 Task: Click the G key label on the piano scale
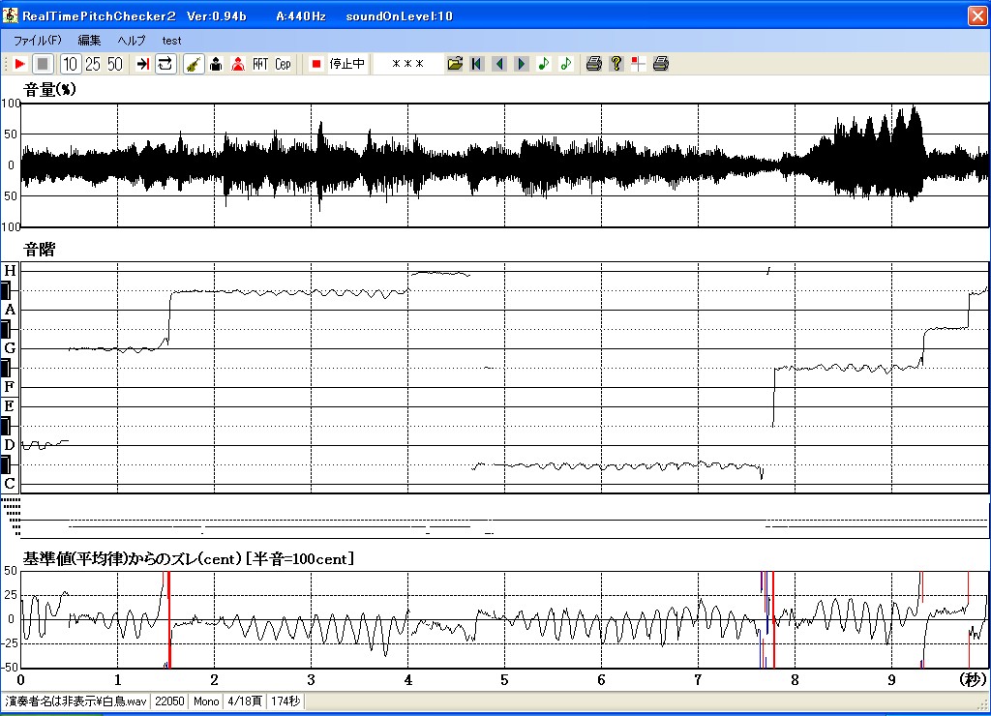pos(10,348)
